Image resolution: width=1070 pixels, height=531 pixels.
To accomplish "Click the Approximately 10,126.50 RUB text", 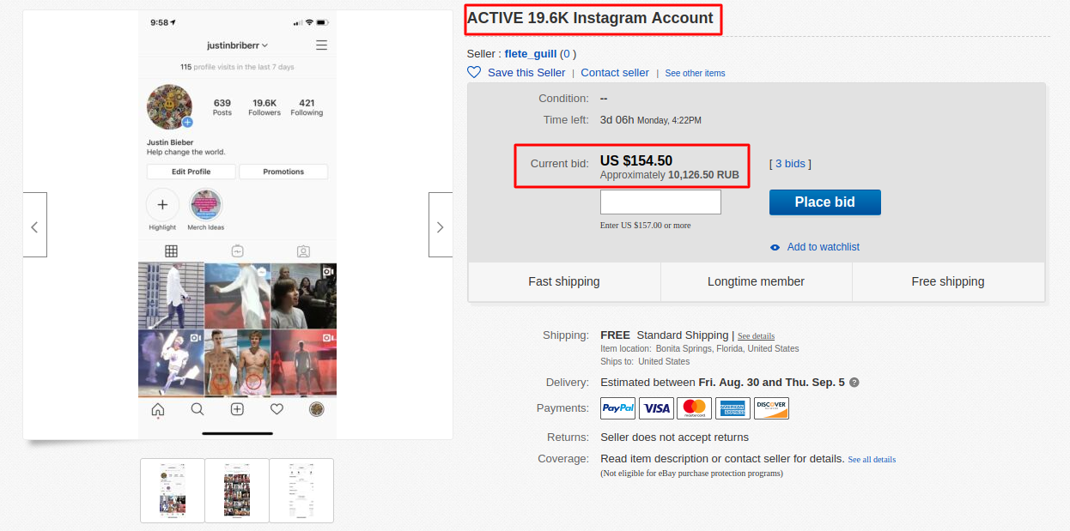I will (x=670, y=175).
